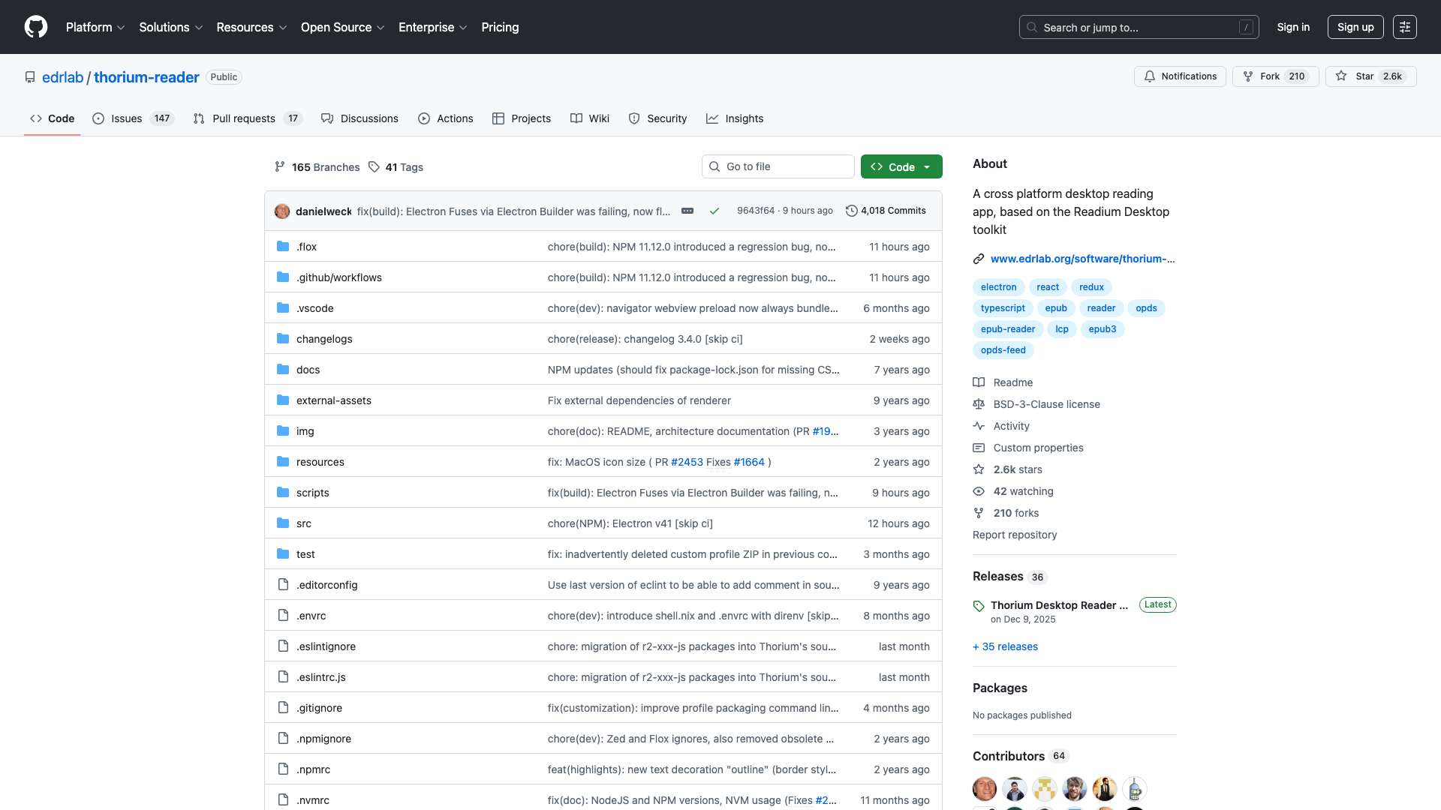
Task: Click the book icon beside Readme
Action: (x=979, y=382)
